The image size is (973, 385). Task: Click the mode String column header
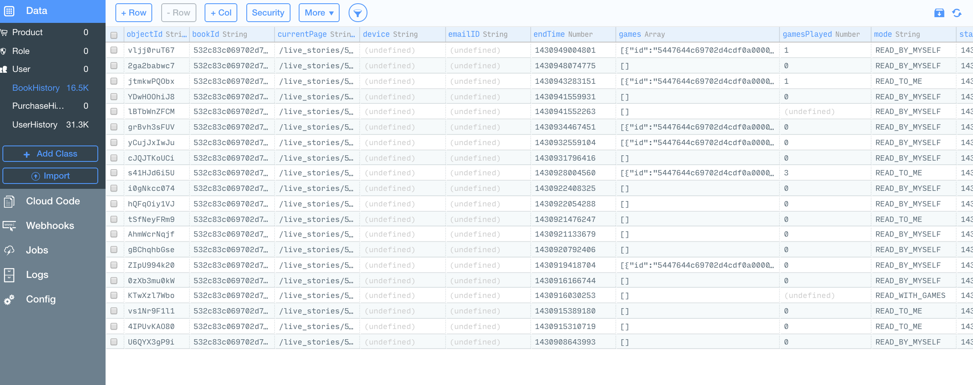point(914,34)
